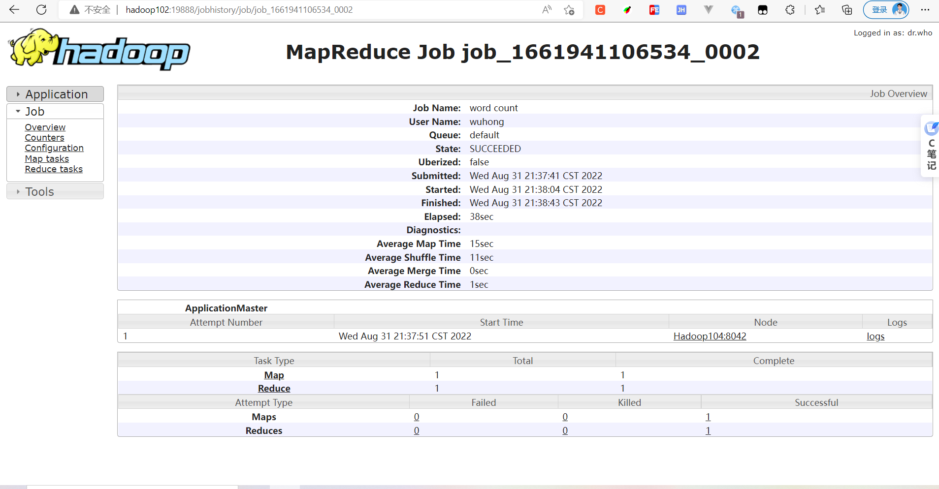The height and width of the screenshot is (489, 939).
Task: Open the Hadoop104:8042 node link
Action: tap(710, 336)
